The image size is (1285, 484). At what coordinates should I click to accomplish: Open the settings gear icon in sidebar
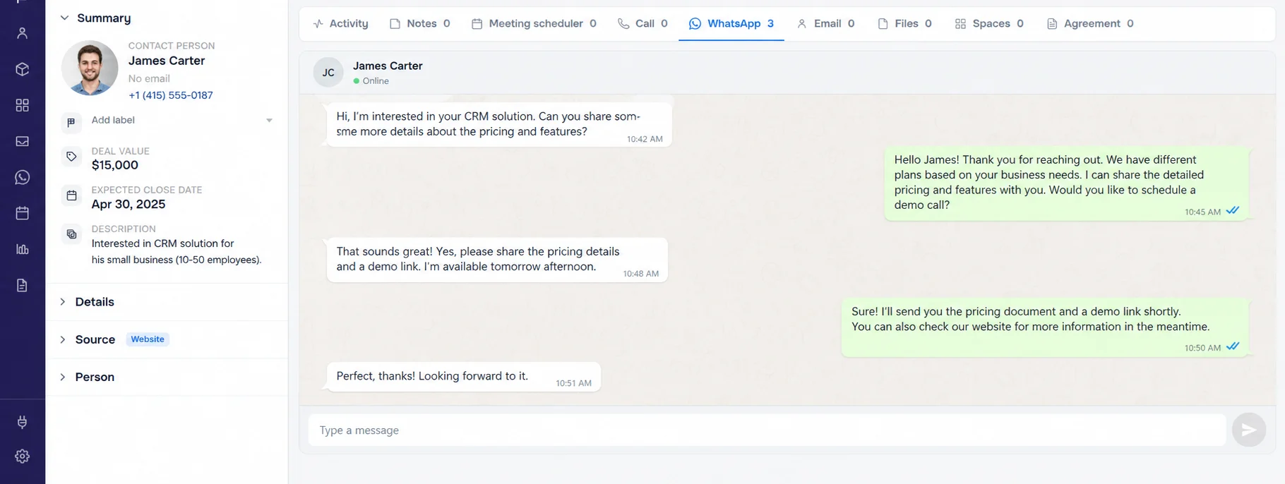coord(23,456)
